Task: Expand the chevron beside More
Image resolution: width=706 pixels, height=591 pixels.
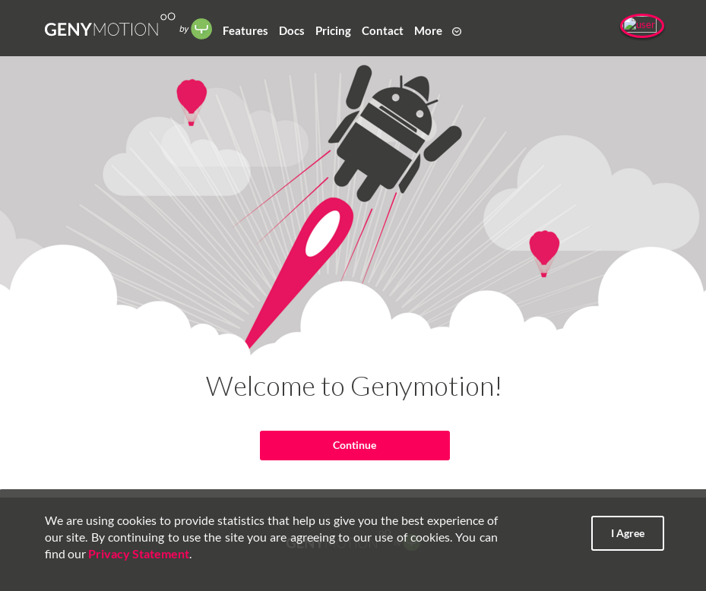Action: click(457, 31)
